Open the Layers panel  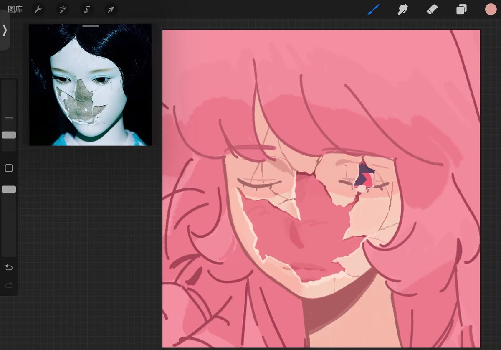[461, 9]
